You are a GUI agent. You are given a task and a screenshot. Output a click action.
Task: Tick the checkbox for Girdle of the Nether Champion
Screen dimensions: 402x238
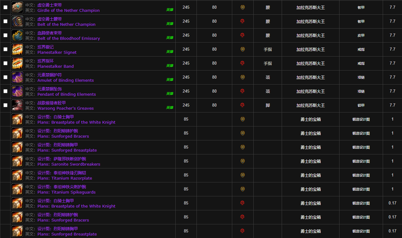(5, 7)
